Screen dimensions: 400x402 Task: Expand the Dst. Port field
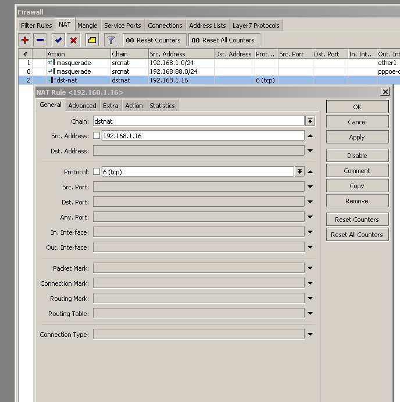310,202
